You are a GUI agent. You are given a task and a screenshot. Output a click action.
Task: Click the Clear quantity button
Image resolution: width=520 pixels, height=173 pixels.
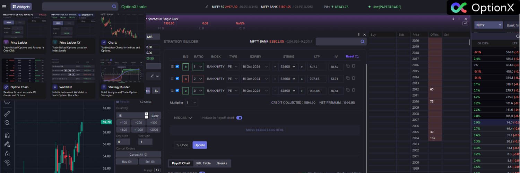point(155,116)
